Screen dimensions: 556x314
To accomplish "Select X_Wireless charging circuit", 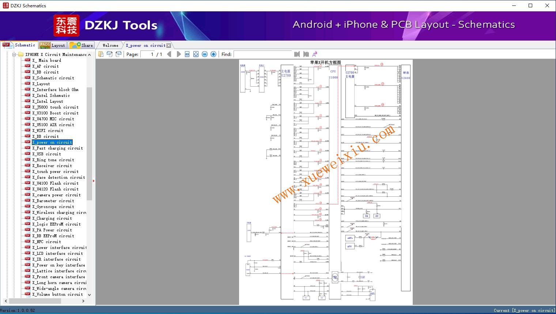I will tap(59, 212).
